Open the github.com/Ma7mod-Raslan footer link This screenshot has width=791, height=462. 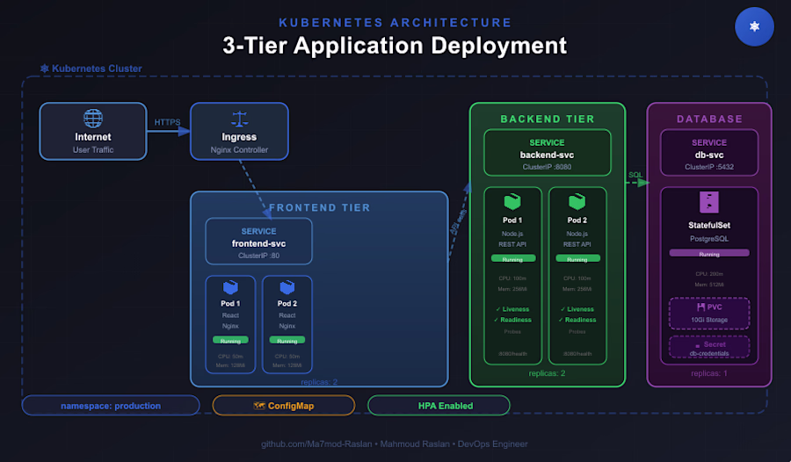click(x=316, y=444)
